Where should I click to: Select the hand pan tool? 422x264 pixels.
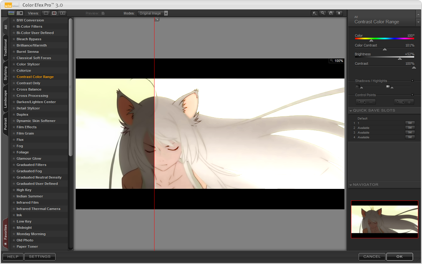pyautogui.click(x=331, y=13)
